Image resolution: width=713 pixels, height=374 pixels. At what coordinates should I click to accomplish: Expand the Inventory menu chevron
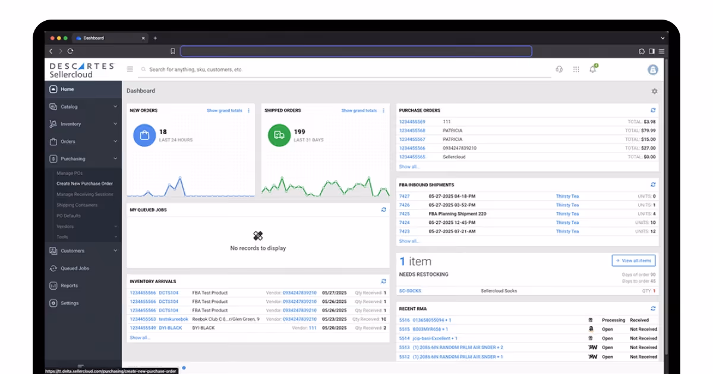(x=115, y=124)
